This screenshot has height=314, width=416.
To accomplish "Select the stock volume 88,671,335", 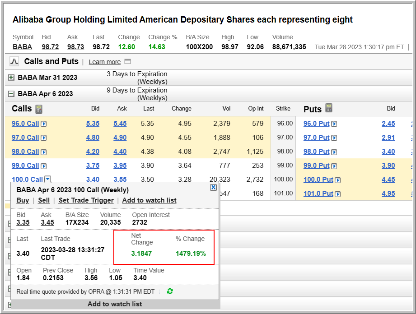I will [x=289, y=47].
